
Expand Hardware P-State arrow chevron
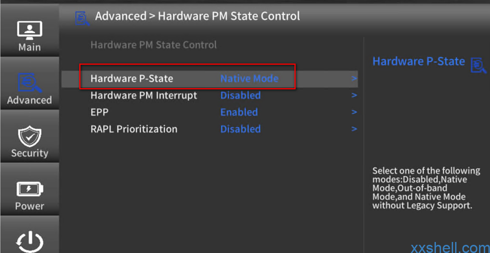[x=354, y=78]
